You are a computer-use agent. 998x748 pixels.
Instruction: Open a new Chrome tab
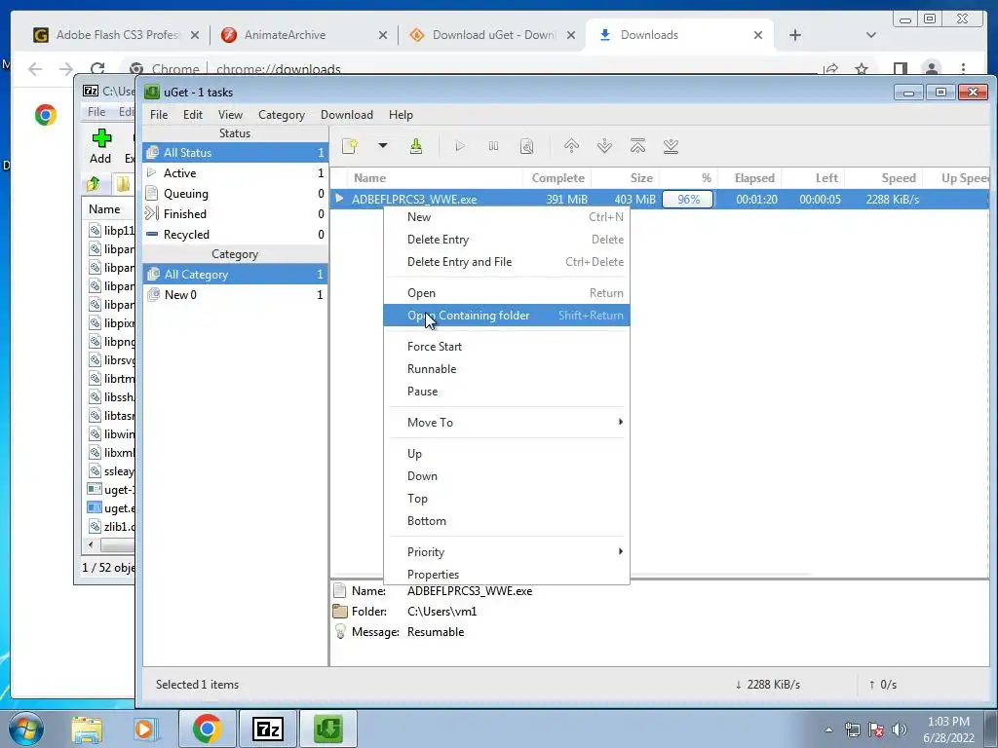[x=795, y=35]
